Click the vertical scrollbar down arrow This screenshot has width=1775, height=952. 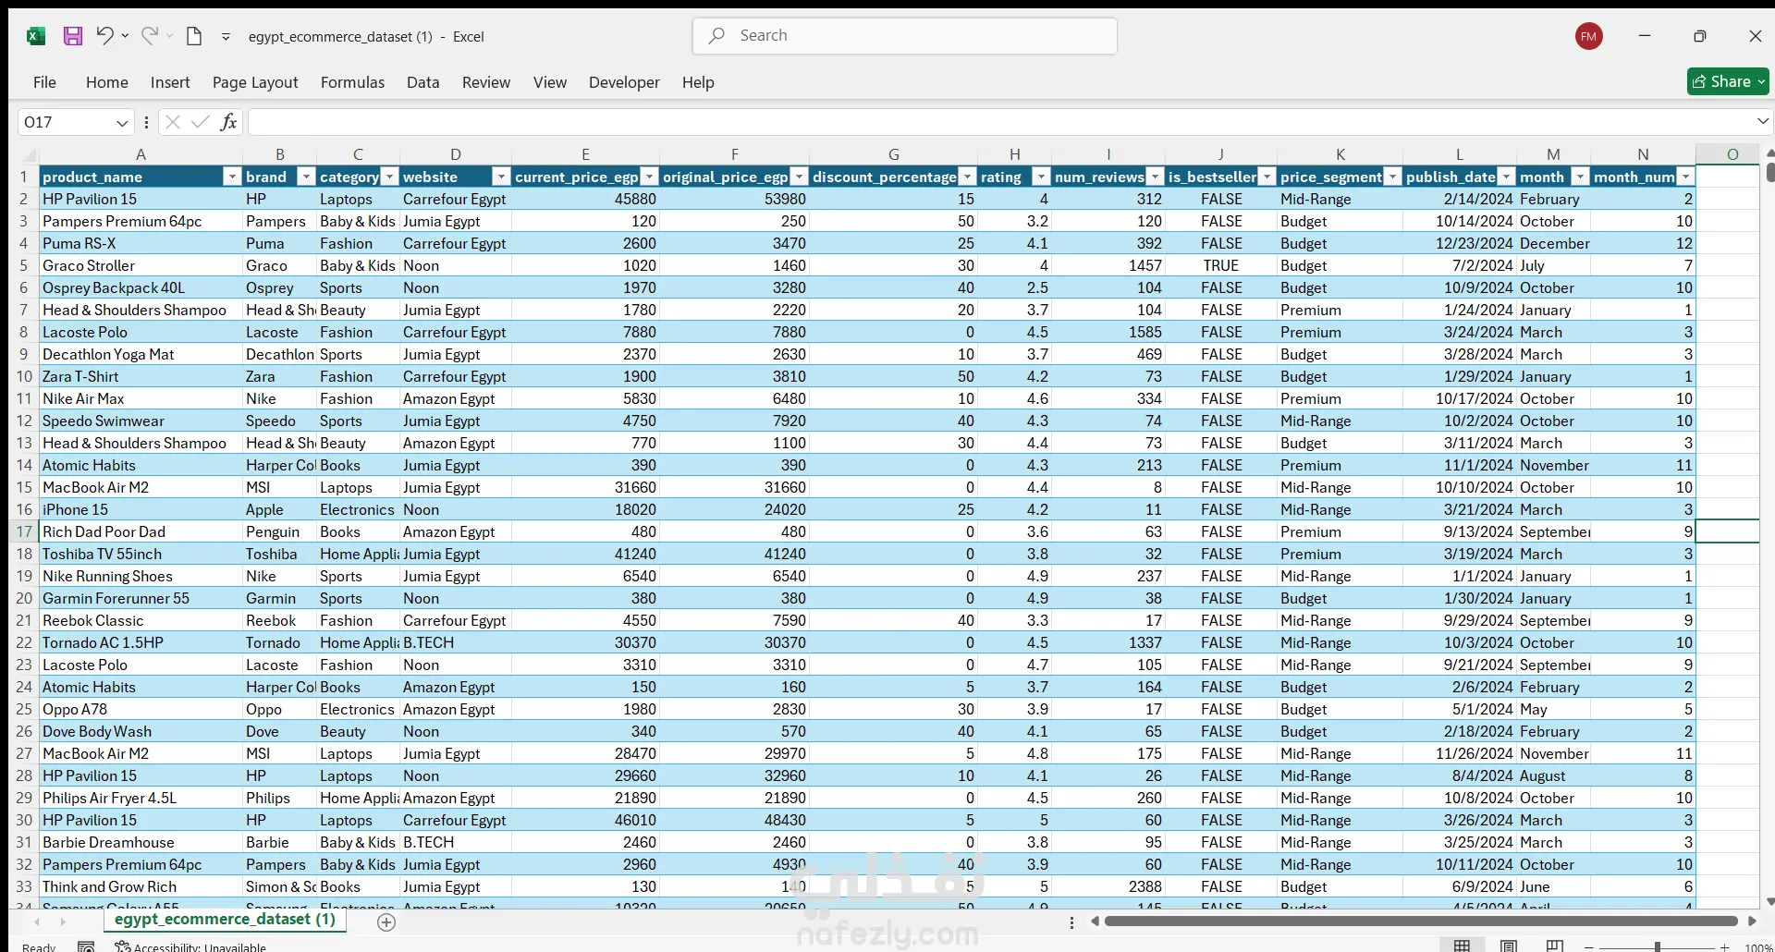pos(1769,901)
